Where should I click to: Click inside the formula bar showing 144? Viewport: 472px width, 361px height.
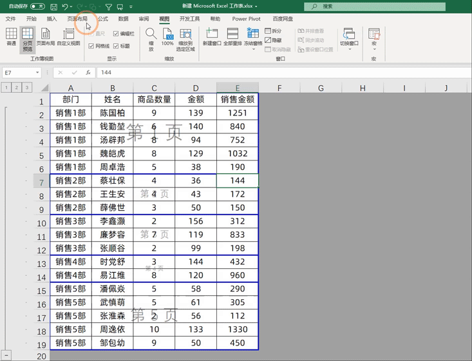point(283,73)
